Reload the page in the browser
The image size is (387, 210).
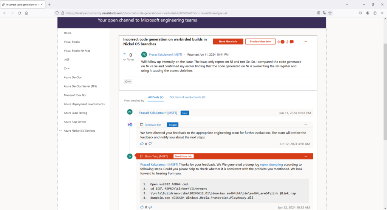click(19, 13)
